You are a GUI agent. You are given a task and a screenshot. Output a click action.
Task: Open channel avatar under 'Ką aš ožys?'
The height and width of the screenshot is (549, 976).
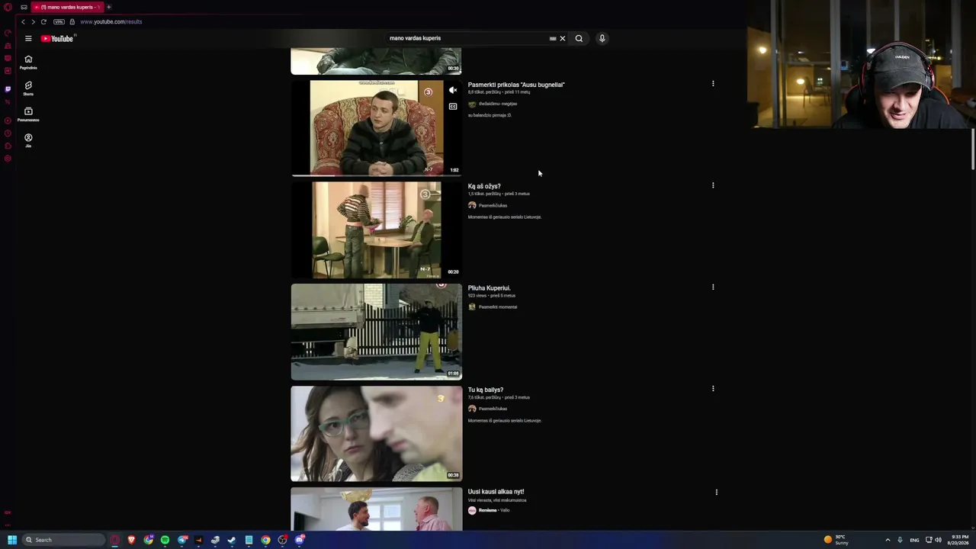click(472, 205)
